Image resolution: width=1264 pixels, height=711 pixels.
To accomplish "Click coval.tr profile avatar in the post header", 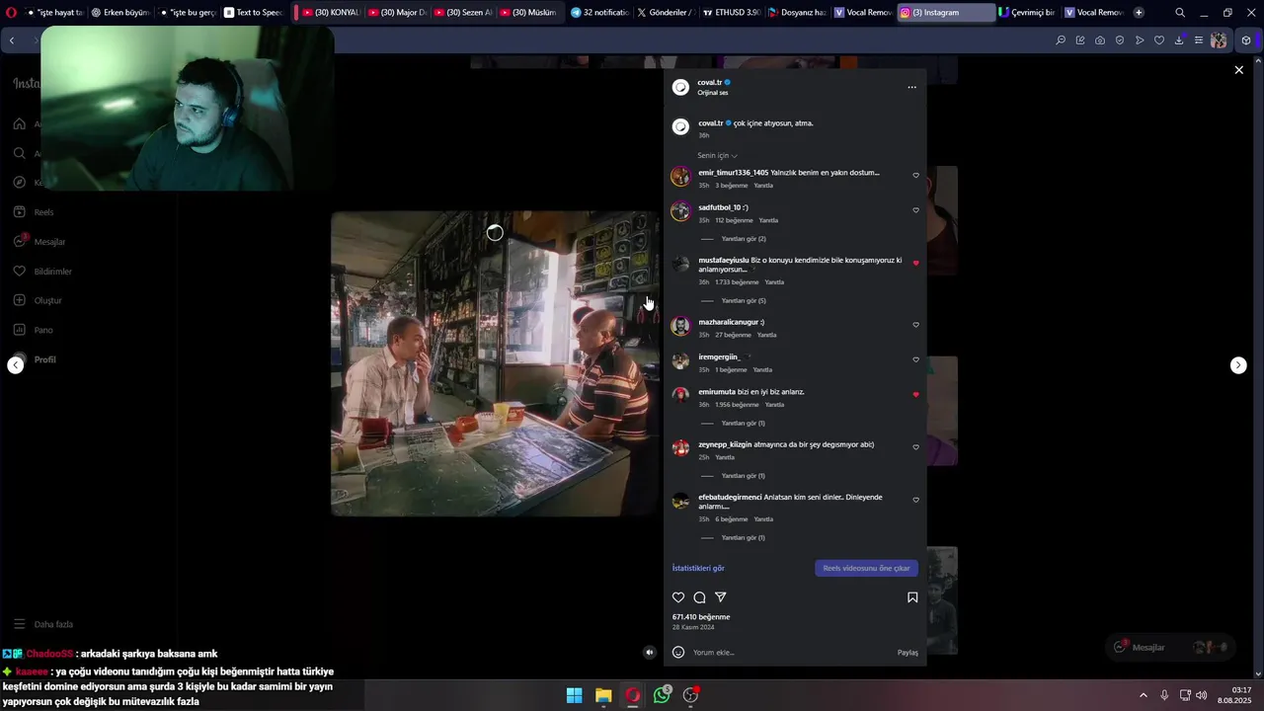I will (x=680, y=87).
